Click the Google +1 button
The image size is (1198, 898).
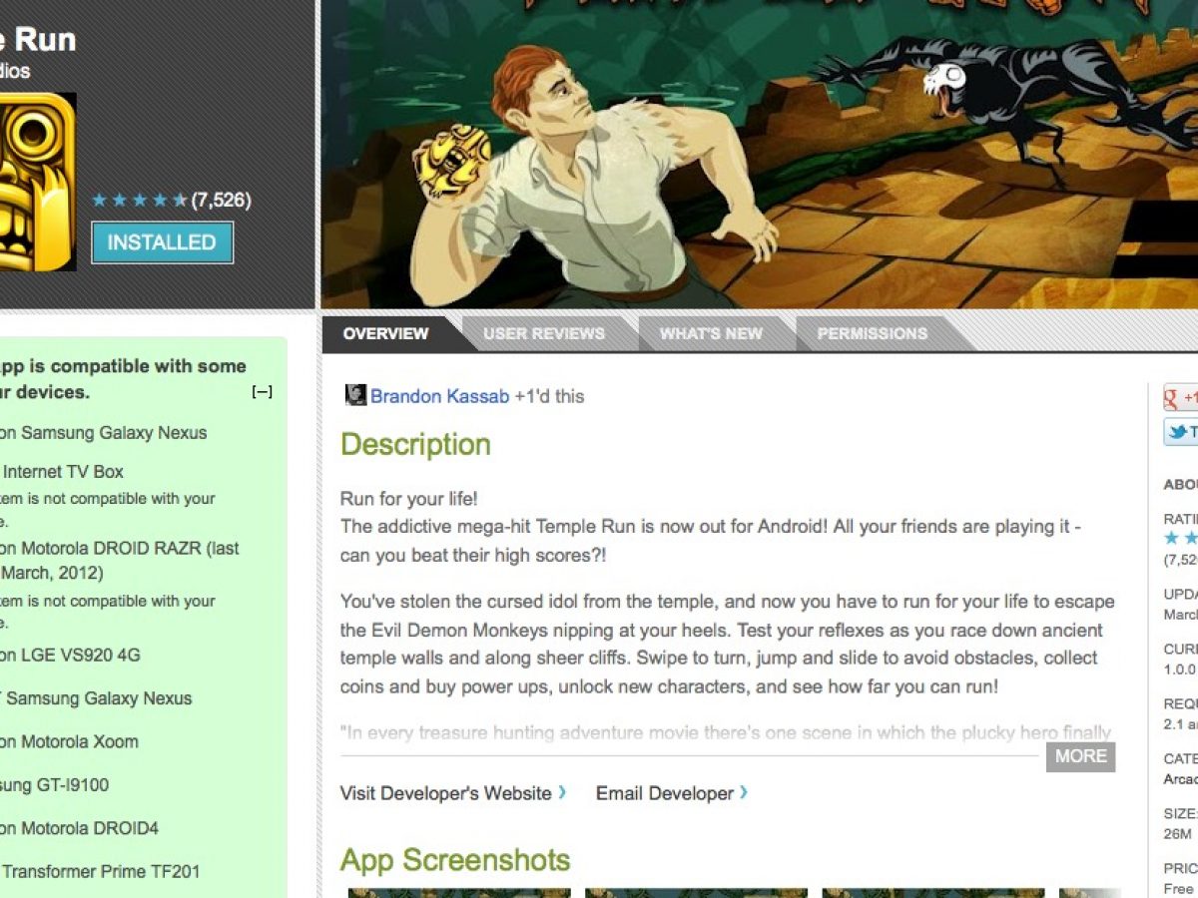click(1181, 397)
